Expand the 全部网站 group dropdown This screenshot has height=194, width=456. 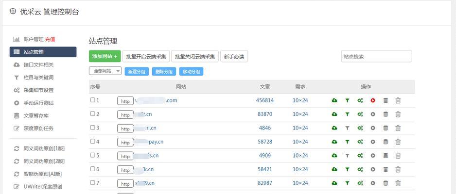pos(105,71)
